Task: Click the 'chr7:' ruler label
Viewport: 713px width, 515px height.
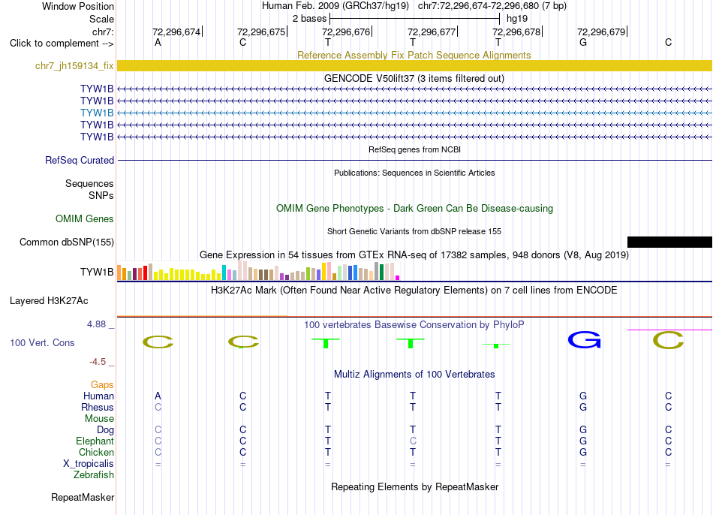Action: click(103, 32)
